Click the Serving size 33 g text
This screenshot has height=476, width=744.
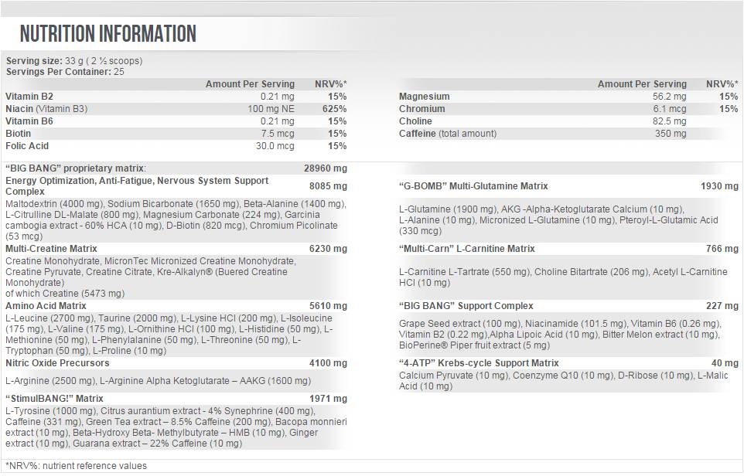(x=73, y=61)
